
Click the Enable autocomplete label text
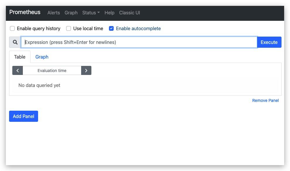pos(138,28)
